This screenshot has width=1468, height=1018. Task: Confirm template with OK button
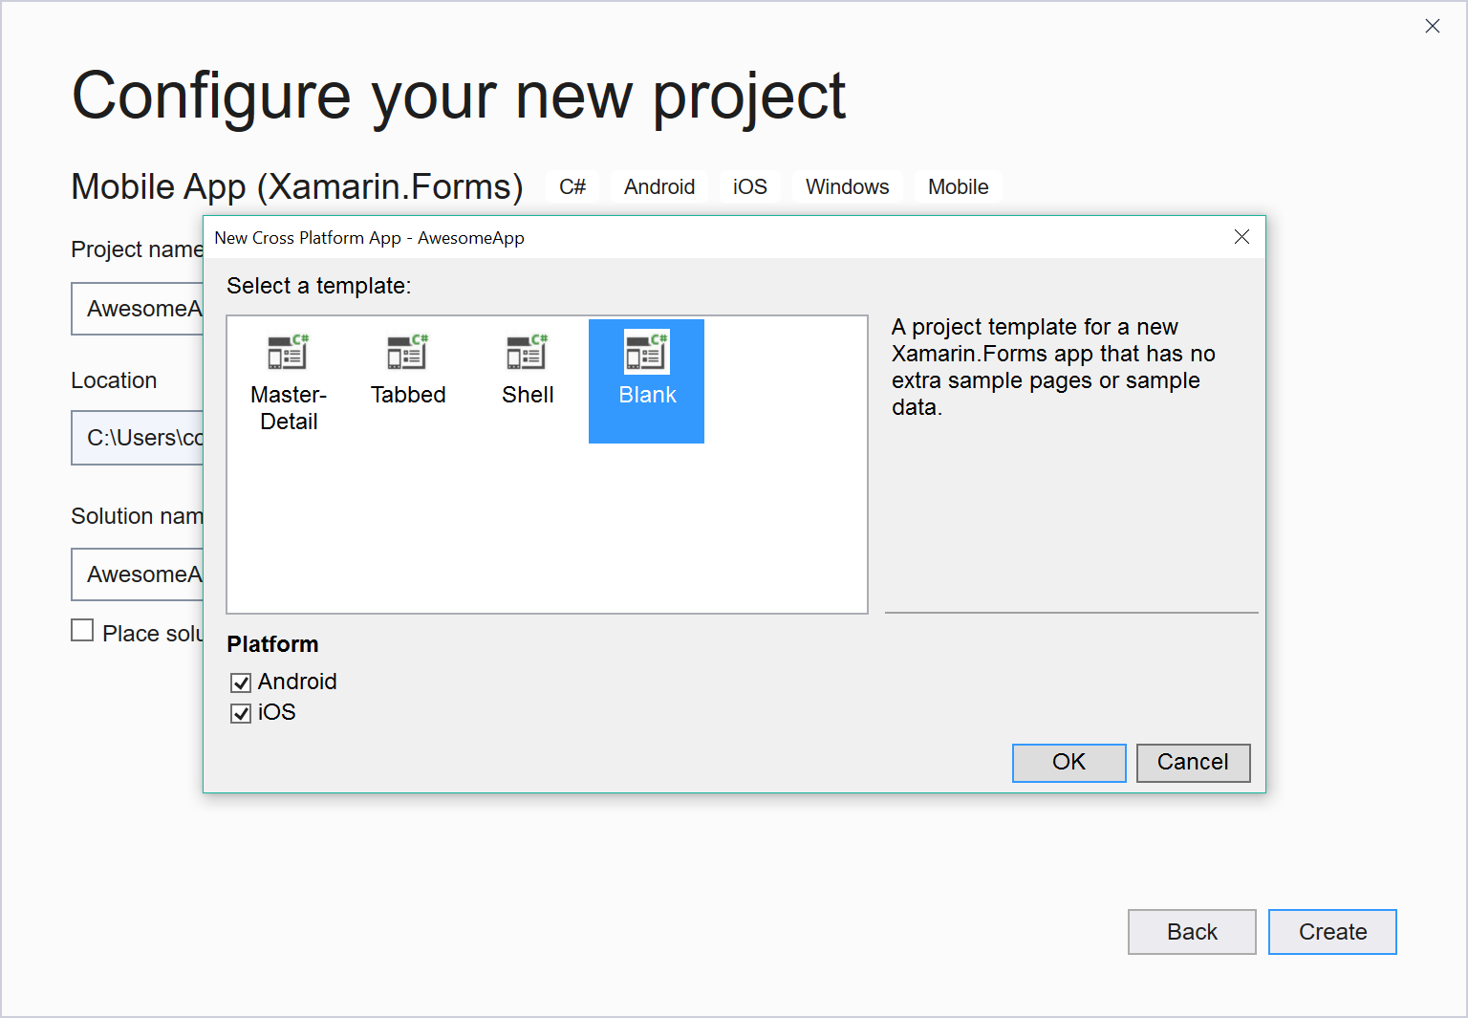pos(1069,763)
